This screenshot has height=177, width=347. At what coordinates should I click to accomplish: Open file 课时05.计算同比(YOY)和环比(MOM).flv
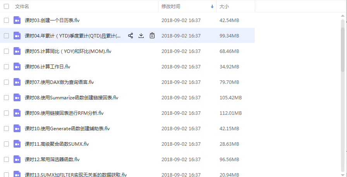click(68, 51)
